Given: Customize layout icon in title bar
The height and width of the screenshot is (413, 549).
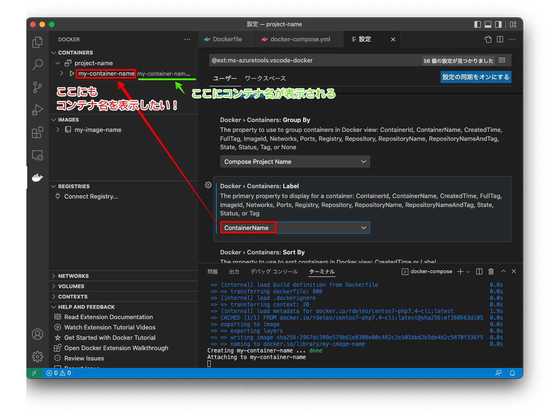Looking at the screenshot, I should [x=513, y=24].
